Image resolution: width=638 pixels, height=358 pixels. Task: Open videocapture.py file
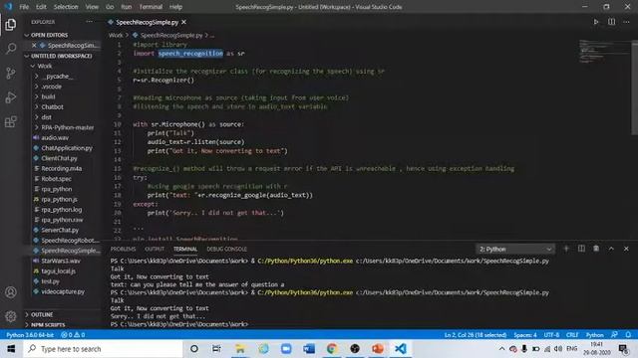point(63,291)
